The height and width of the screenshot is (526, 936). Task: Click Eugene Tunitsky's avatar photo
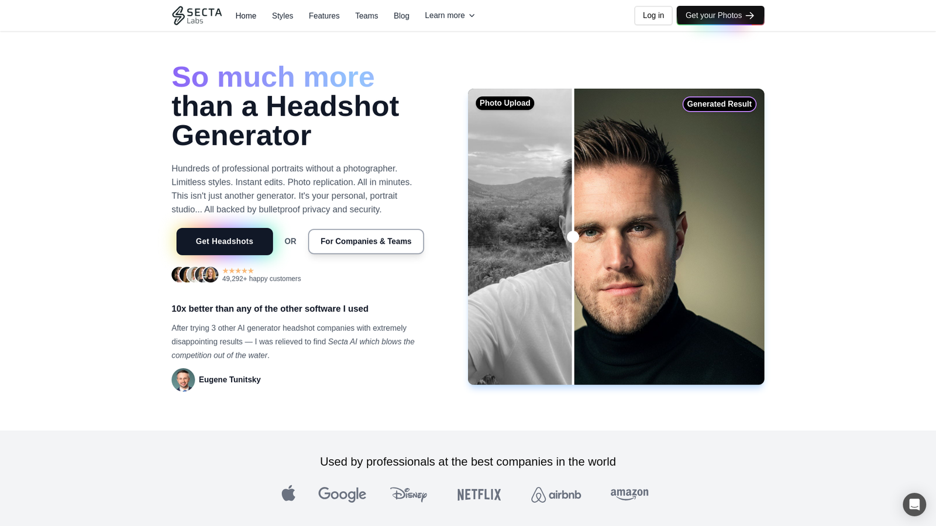tap(183, 380)
